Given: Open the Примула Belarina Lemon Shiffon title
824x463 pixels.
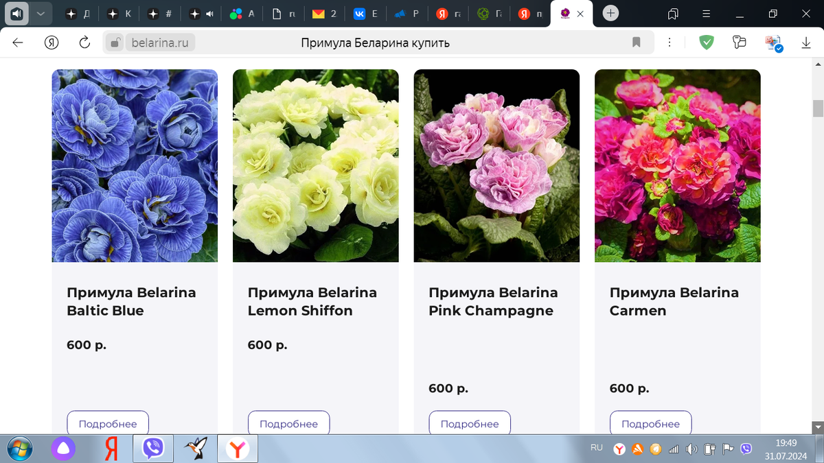Looking at the screenshot, I should [x=312, y=301].
